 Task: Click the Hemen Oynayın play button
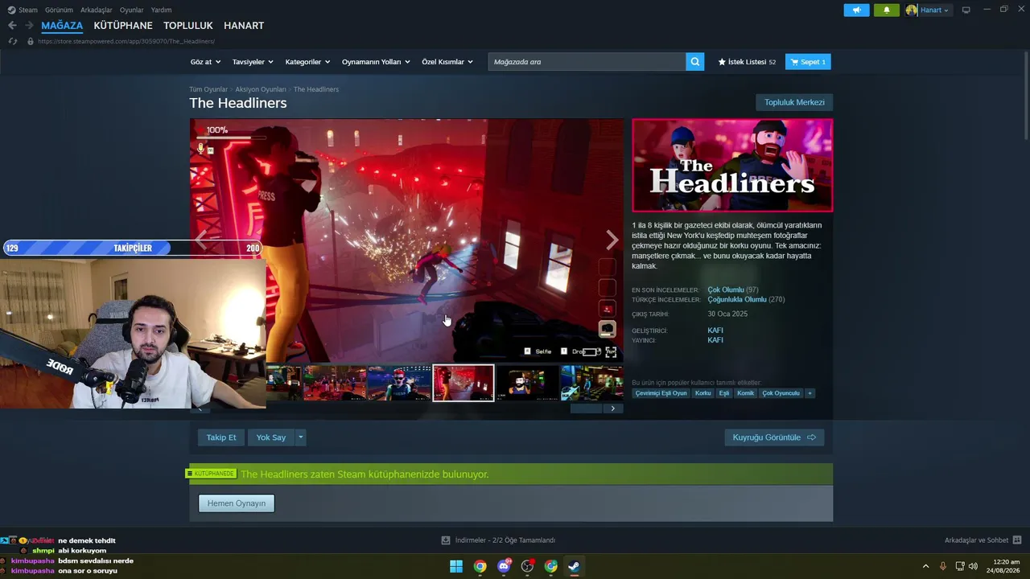coord(237,503)
